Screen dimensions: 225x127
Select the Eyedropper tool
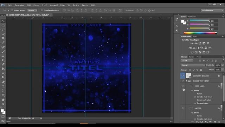[x=3, y=43]
